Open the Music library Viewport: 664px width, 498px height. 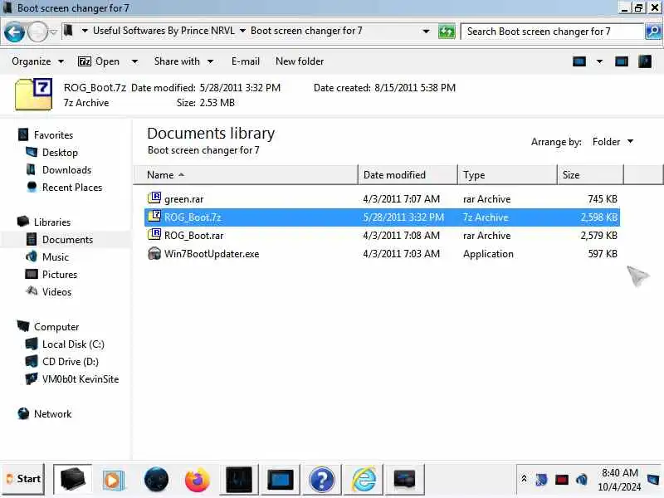tap(55, 257)
